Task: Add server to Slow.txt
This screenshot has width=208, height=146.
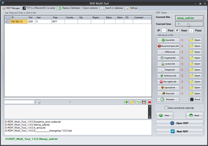Action: click(x=168, y=93)
